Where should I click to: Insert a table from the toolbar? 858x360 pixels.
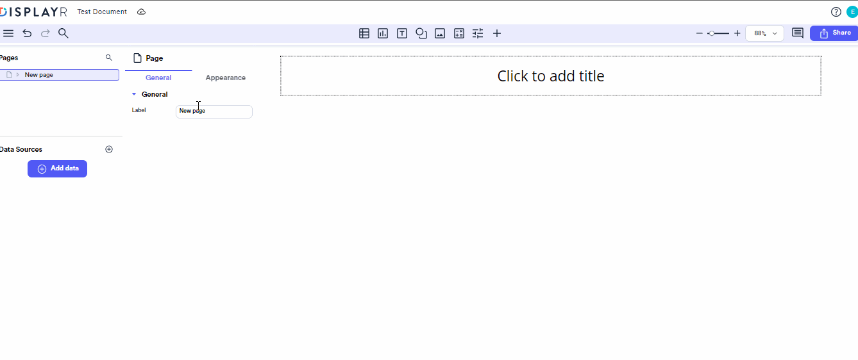(364, 33)
